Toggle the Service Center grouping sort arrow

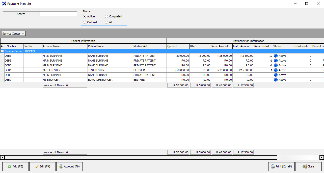click(23, 33)
